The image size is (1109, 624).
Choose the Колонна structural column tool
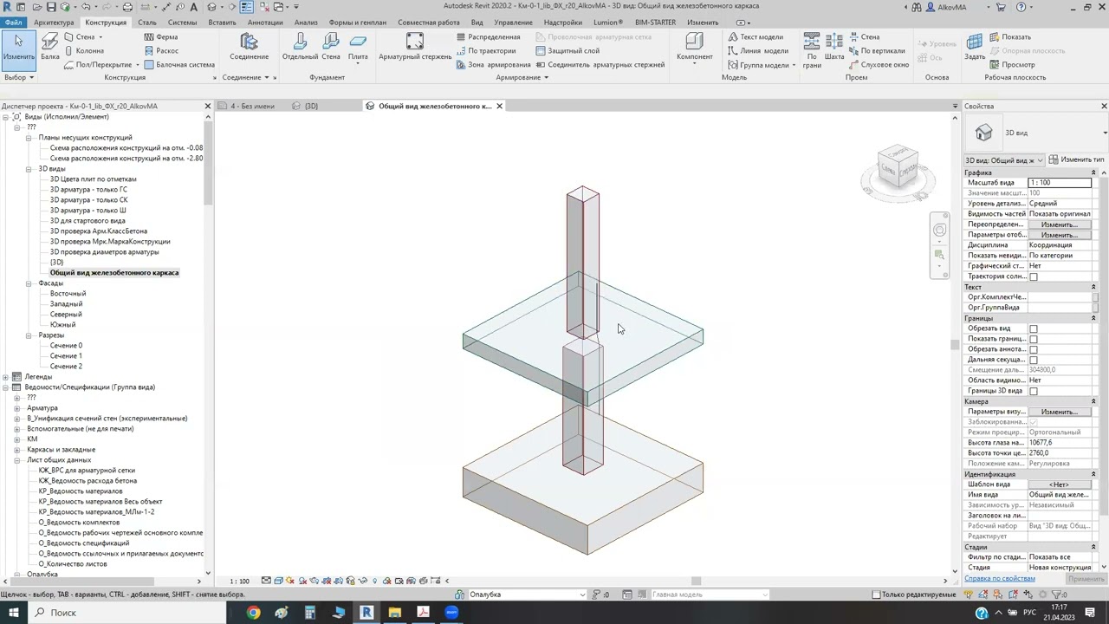click(x=83, y=50)
